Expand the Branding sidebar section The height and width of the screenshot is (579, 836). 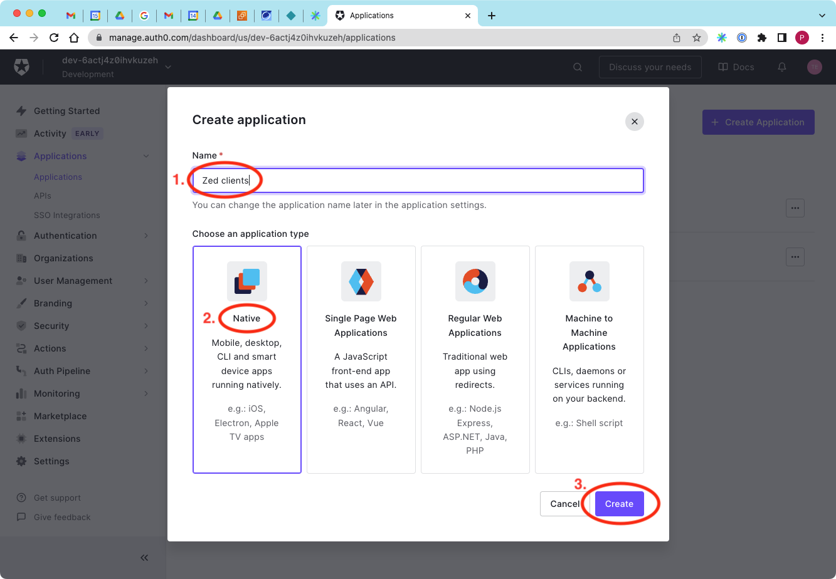tap(146, 303)
